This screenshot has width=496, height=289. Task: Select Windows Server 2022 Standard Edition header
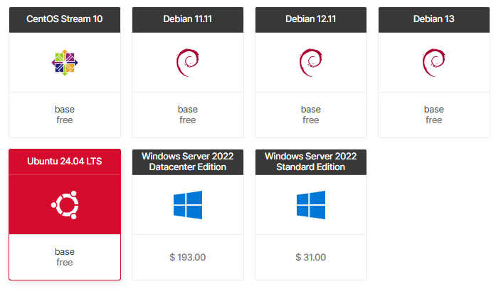[310, 162]
